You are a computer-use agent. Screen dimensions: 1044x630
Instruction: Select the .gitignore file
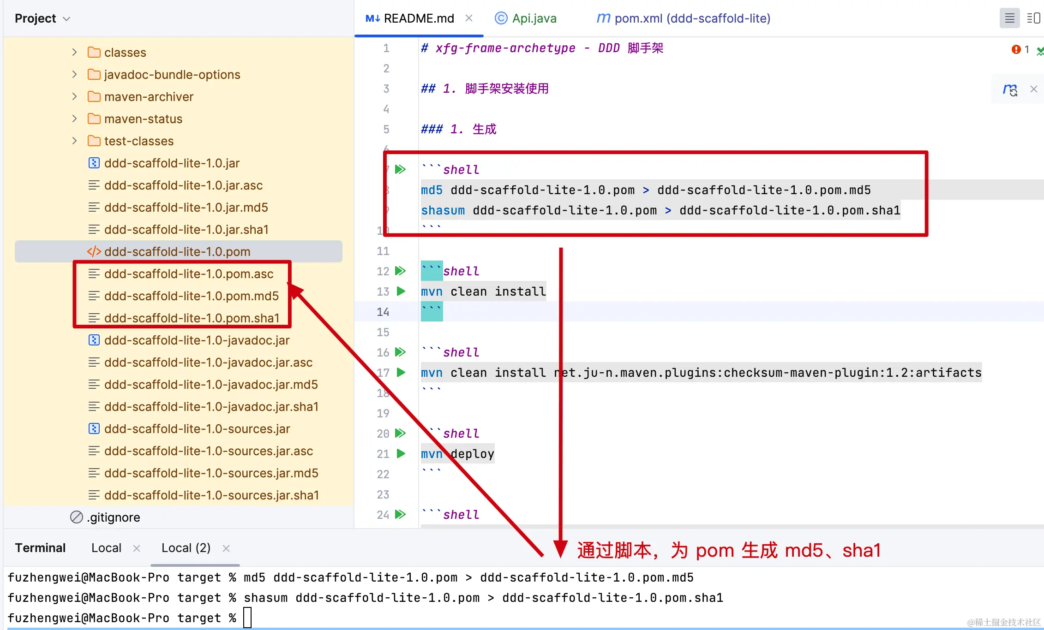[x=114, y=517]
